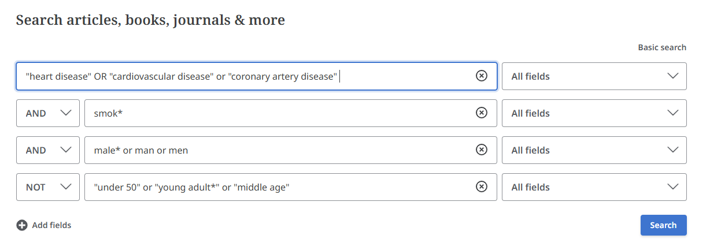
Task: Clear the male* or man or men field
Action: pos(481,150)
